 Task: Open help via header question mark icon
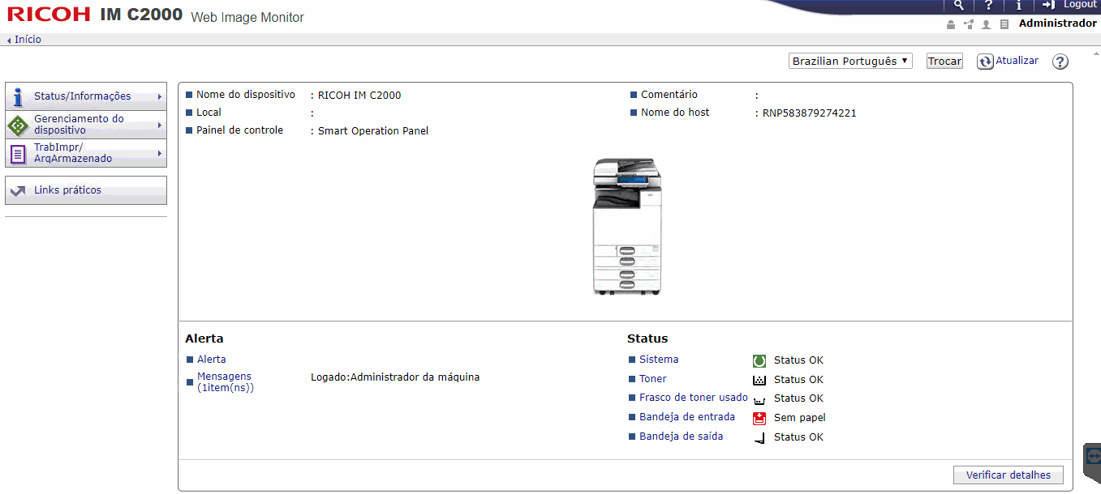click(988, 5)
